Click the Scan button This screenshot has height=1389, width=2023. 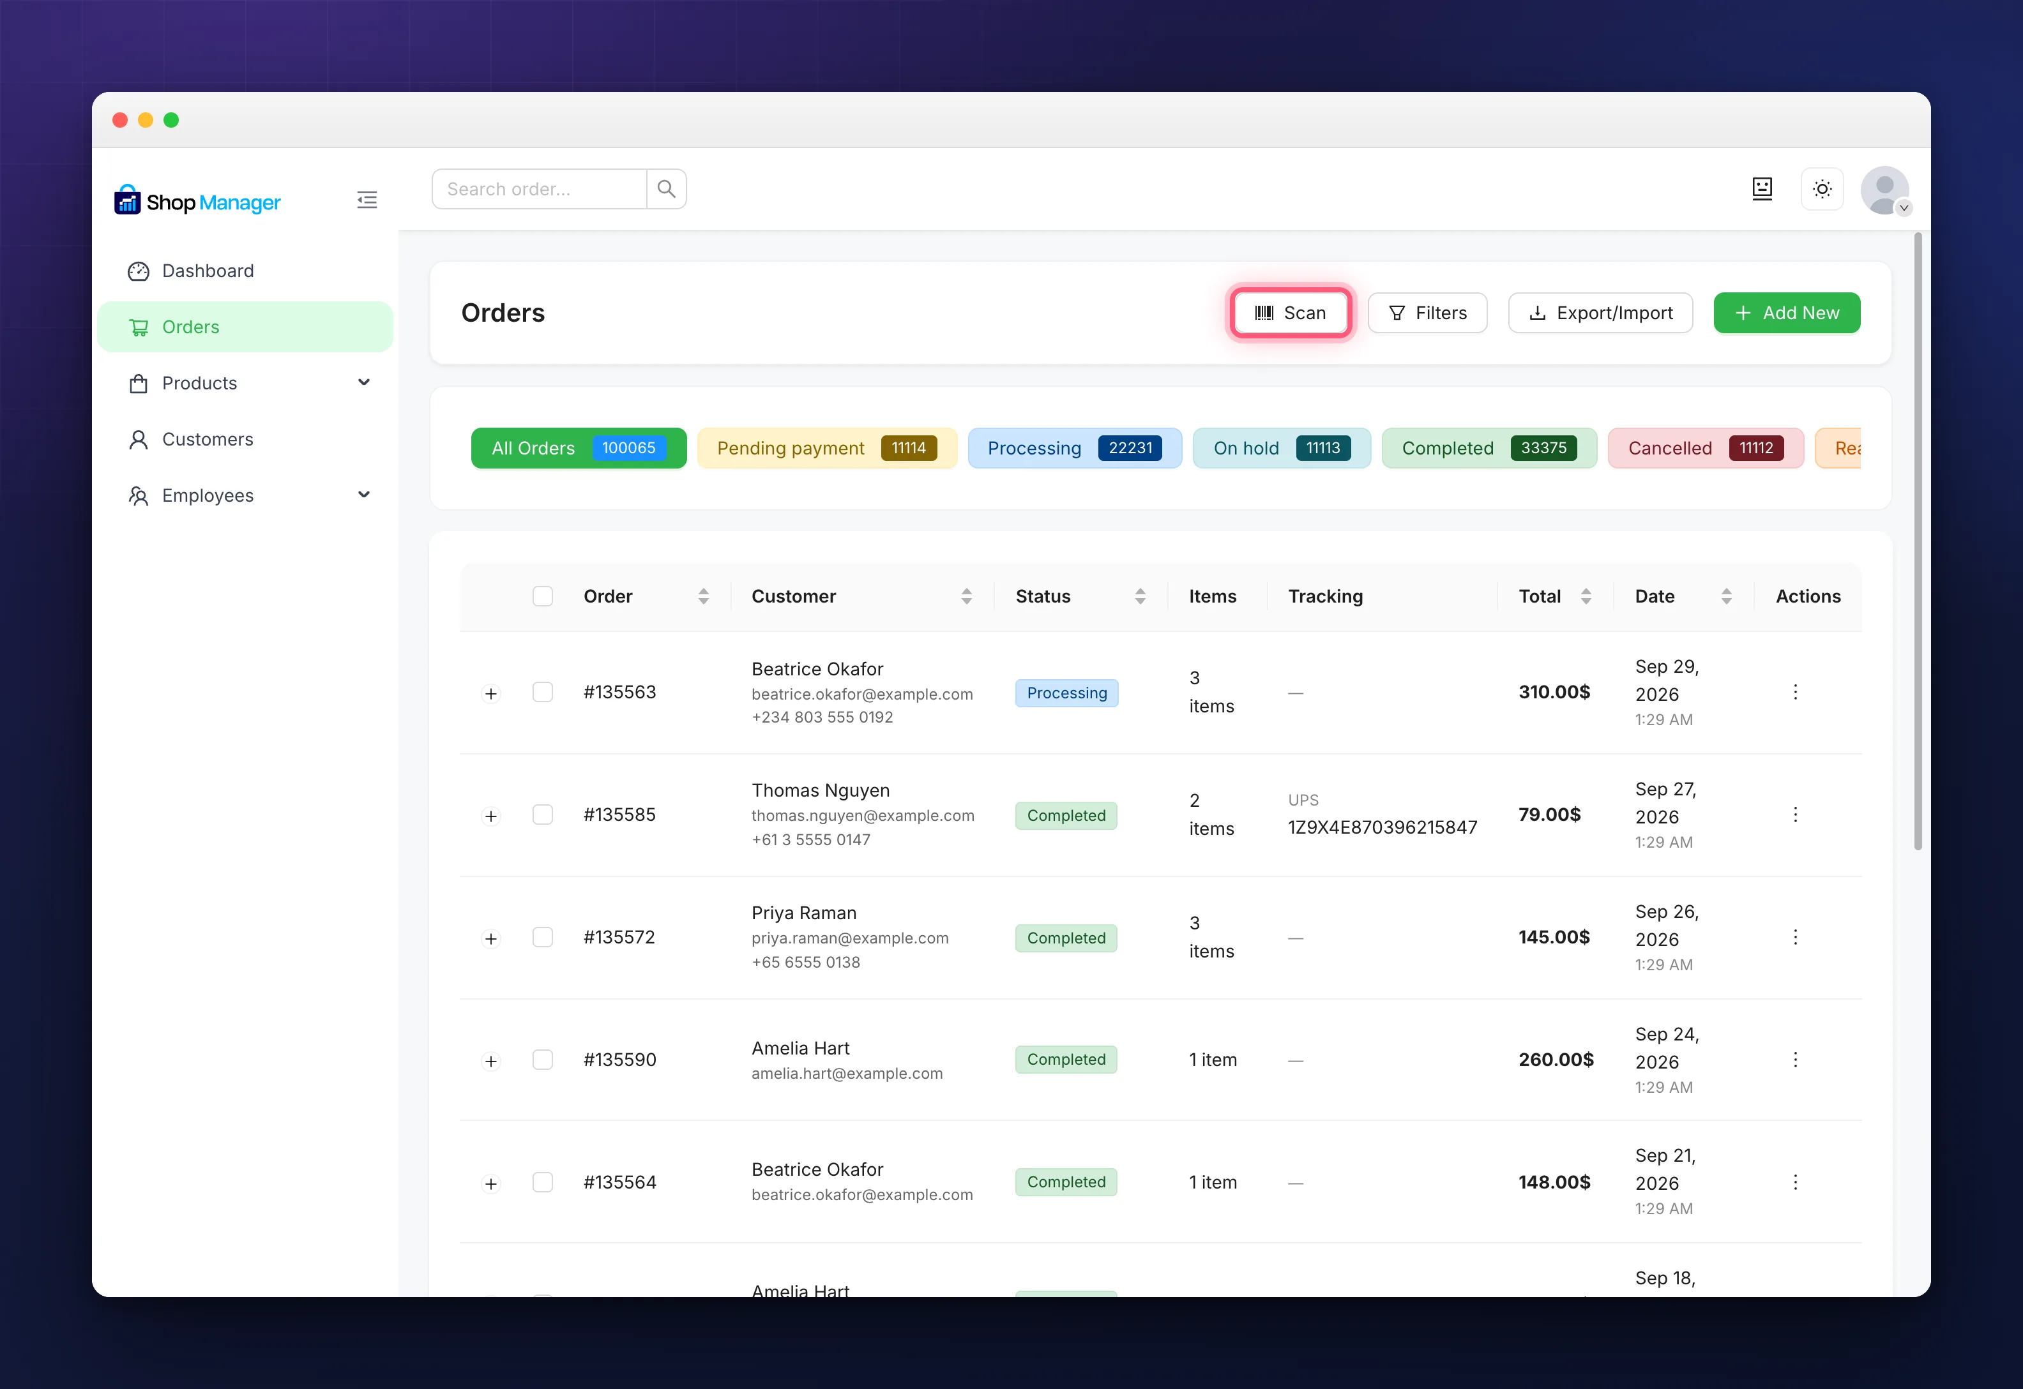click(x=1290, y=313)
